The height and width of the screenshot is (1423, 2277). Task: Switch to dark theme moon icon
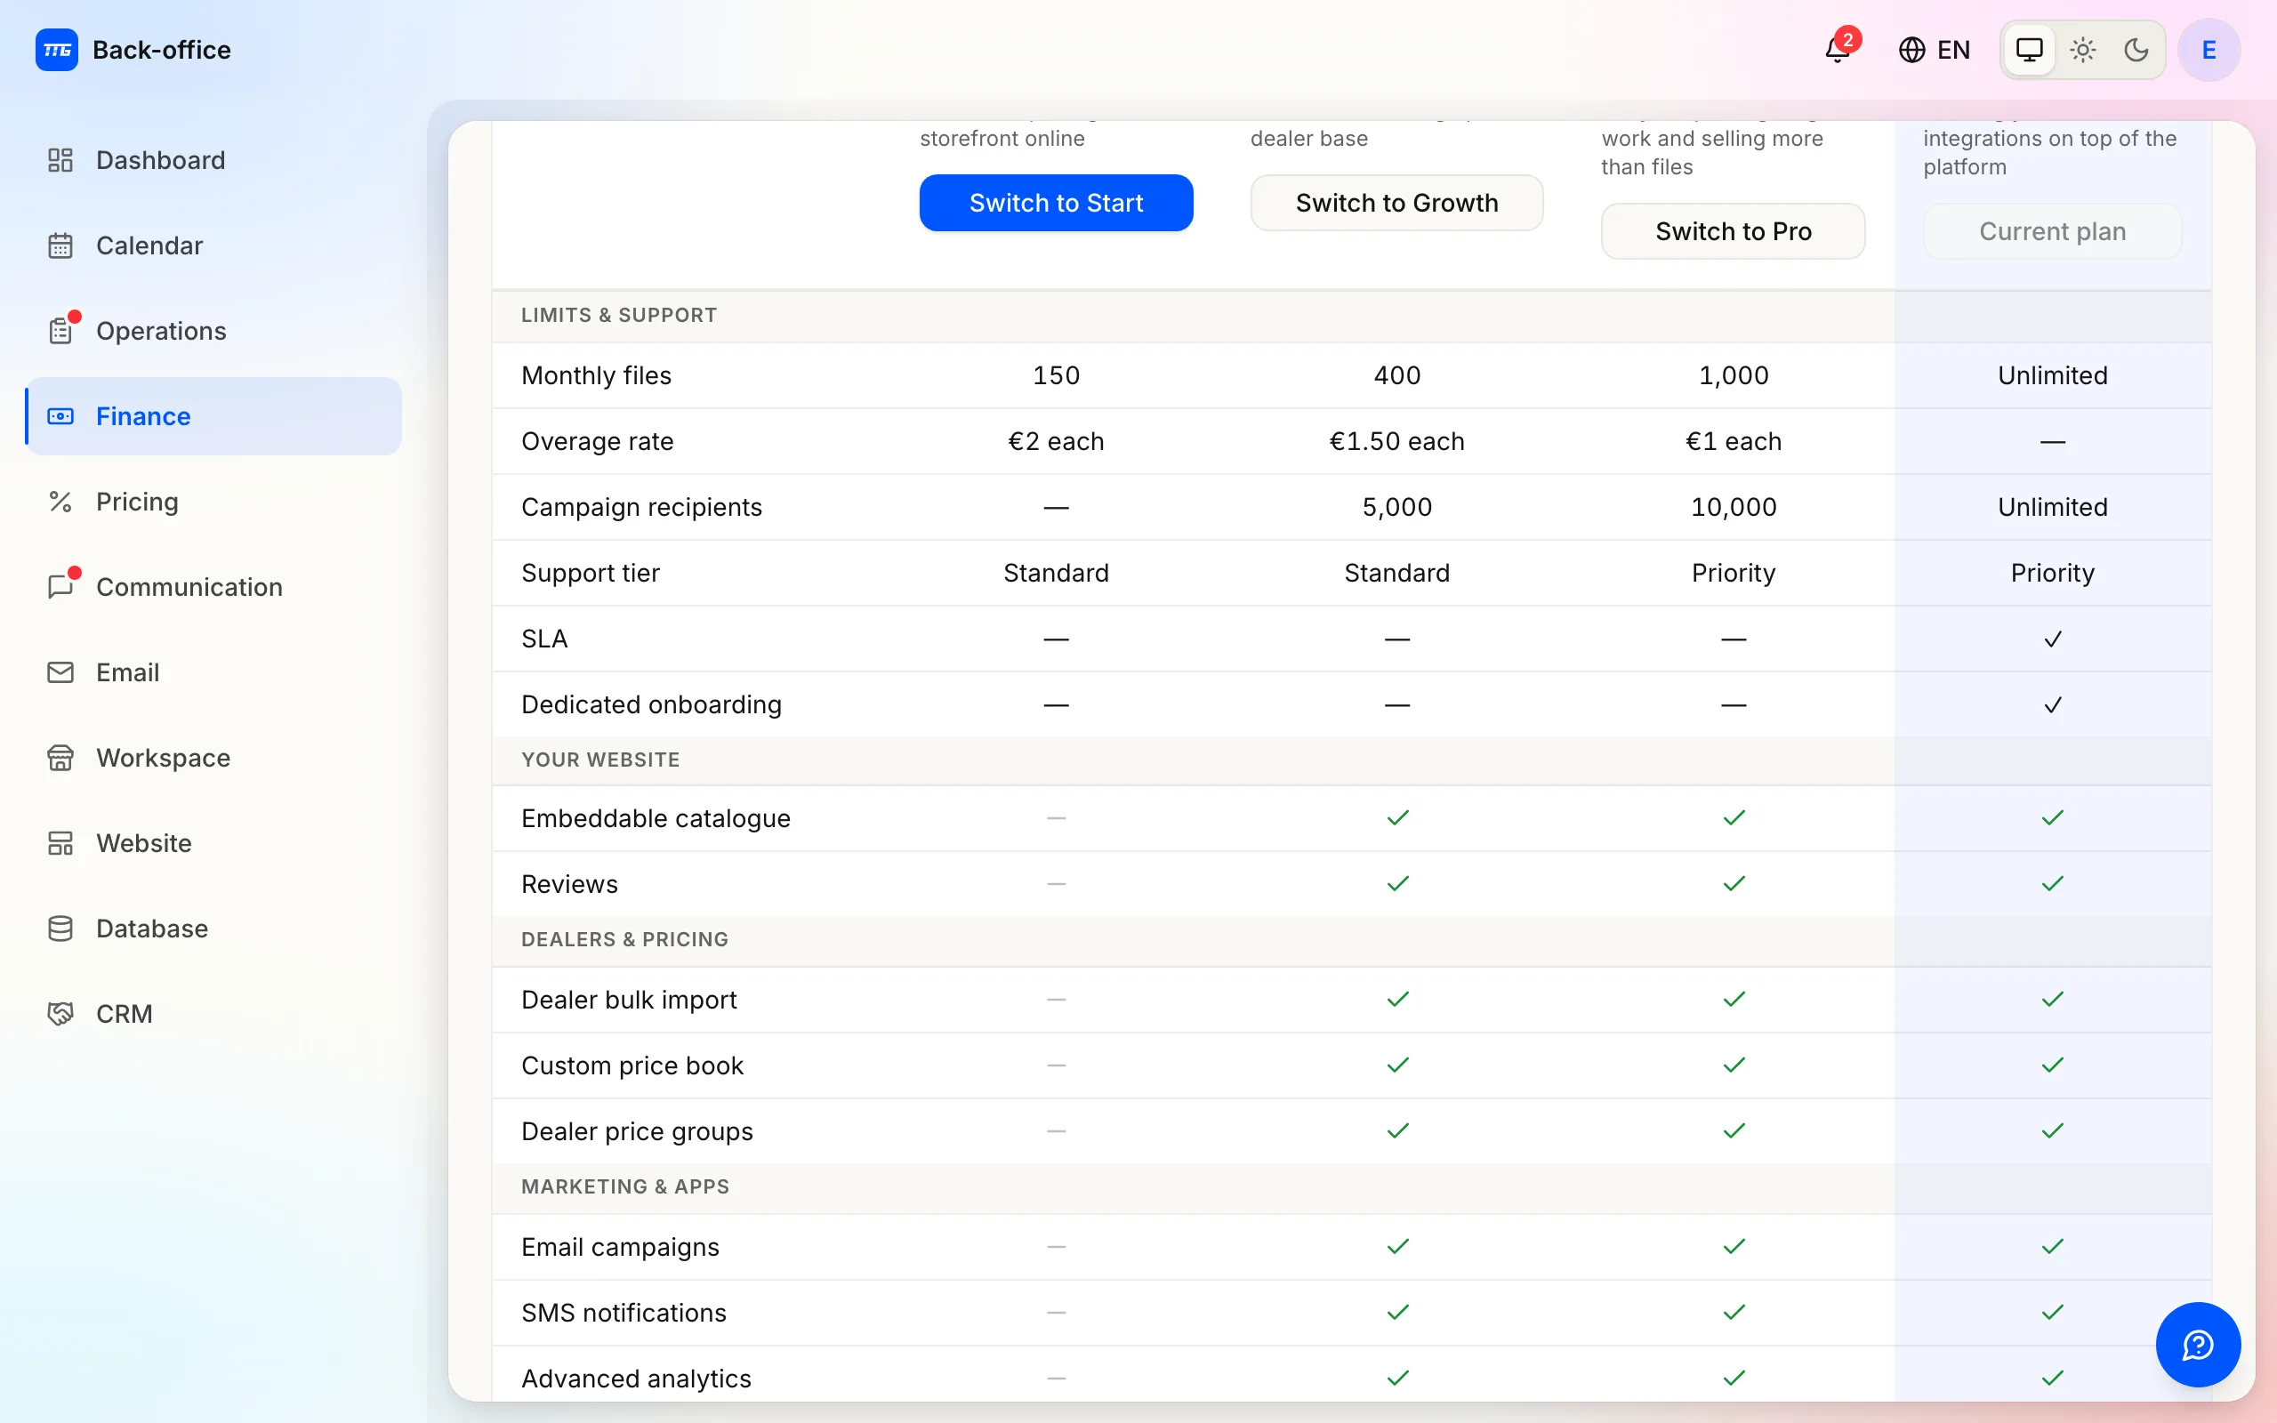tap(2136, 50)
